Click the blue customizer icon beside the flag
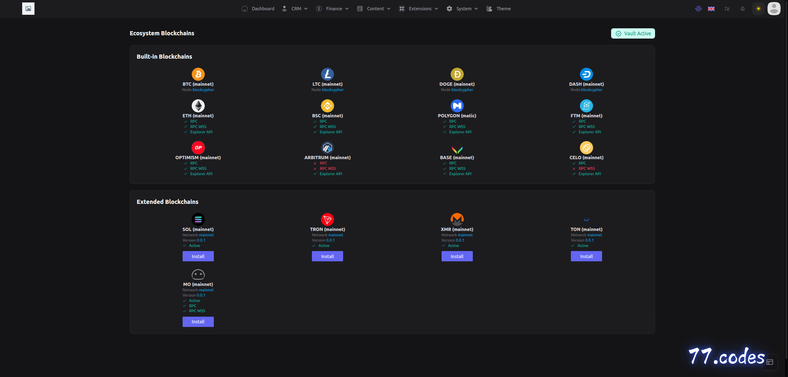This screenshot has width=788, height=377. pos(699,9)
